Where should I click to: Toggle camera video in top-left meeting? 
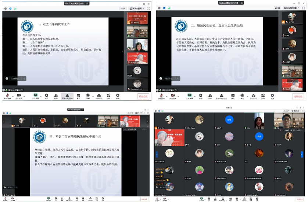pyautogui.click(x=18, y=96)
